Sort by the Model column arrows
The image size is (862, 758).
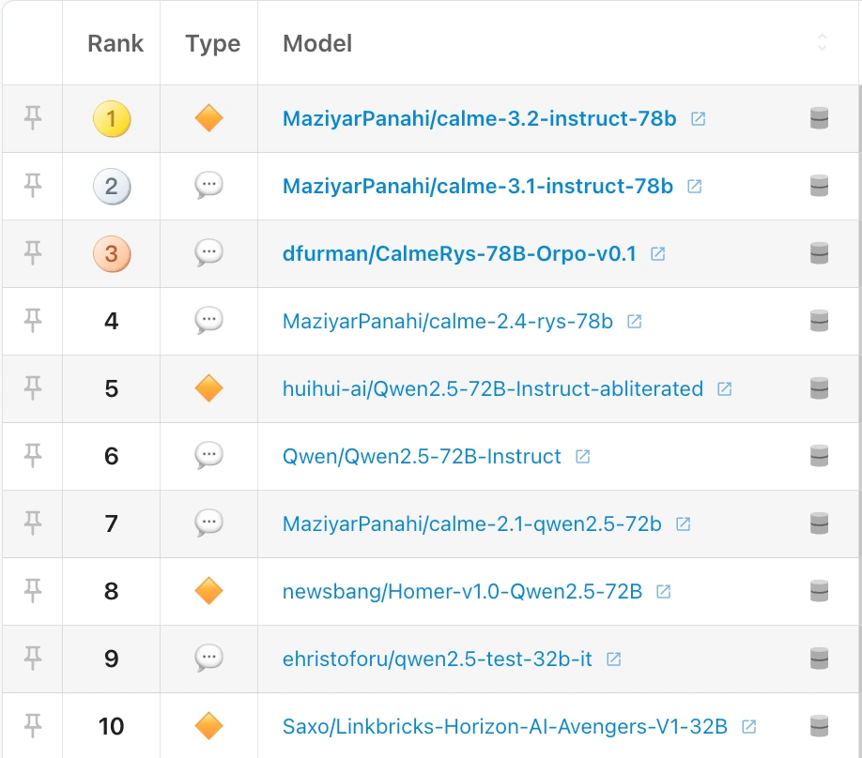tap(822, 42)
